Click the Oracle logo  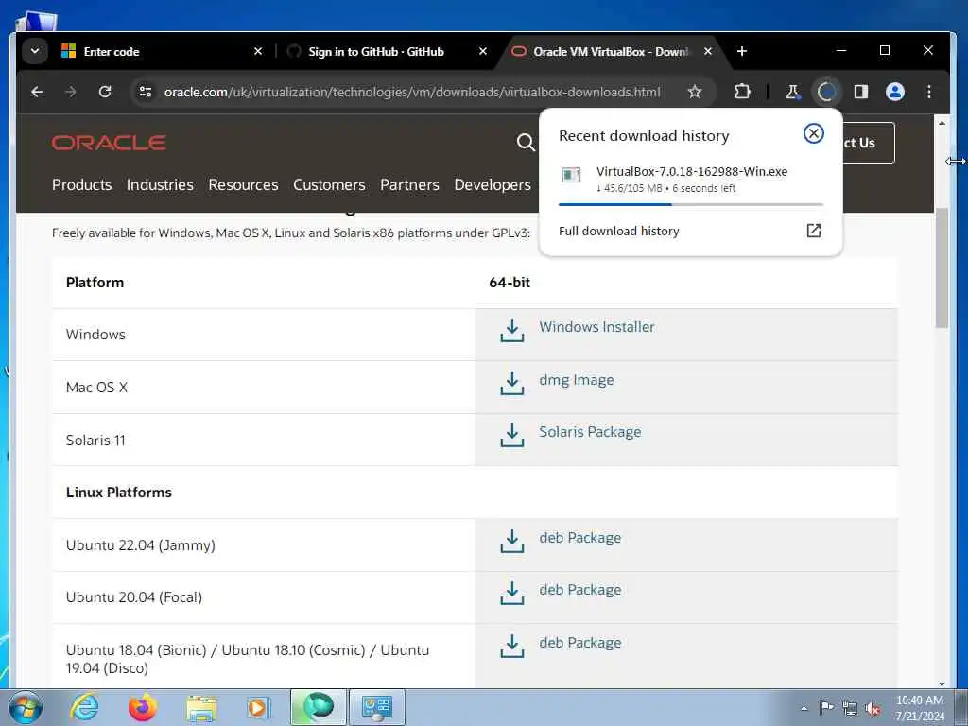click(x=109, y=143)
